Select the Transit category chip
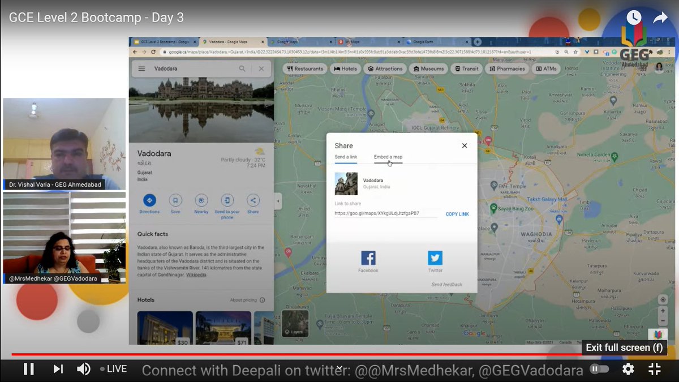This screenshot has height=382, width=679. tap(467, 68)
